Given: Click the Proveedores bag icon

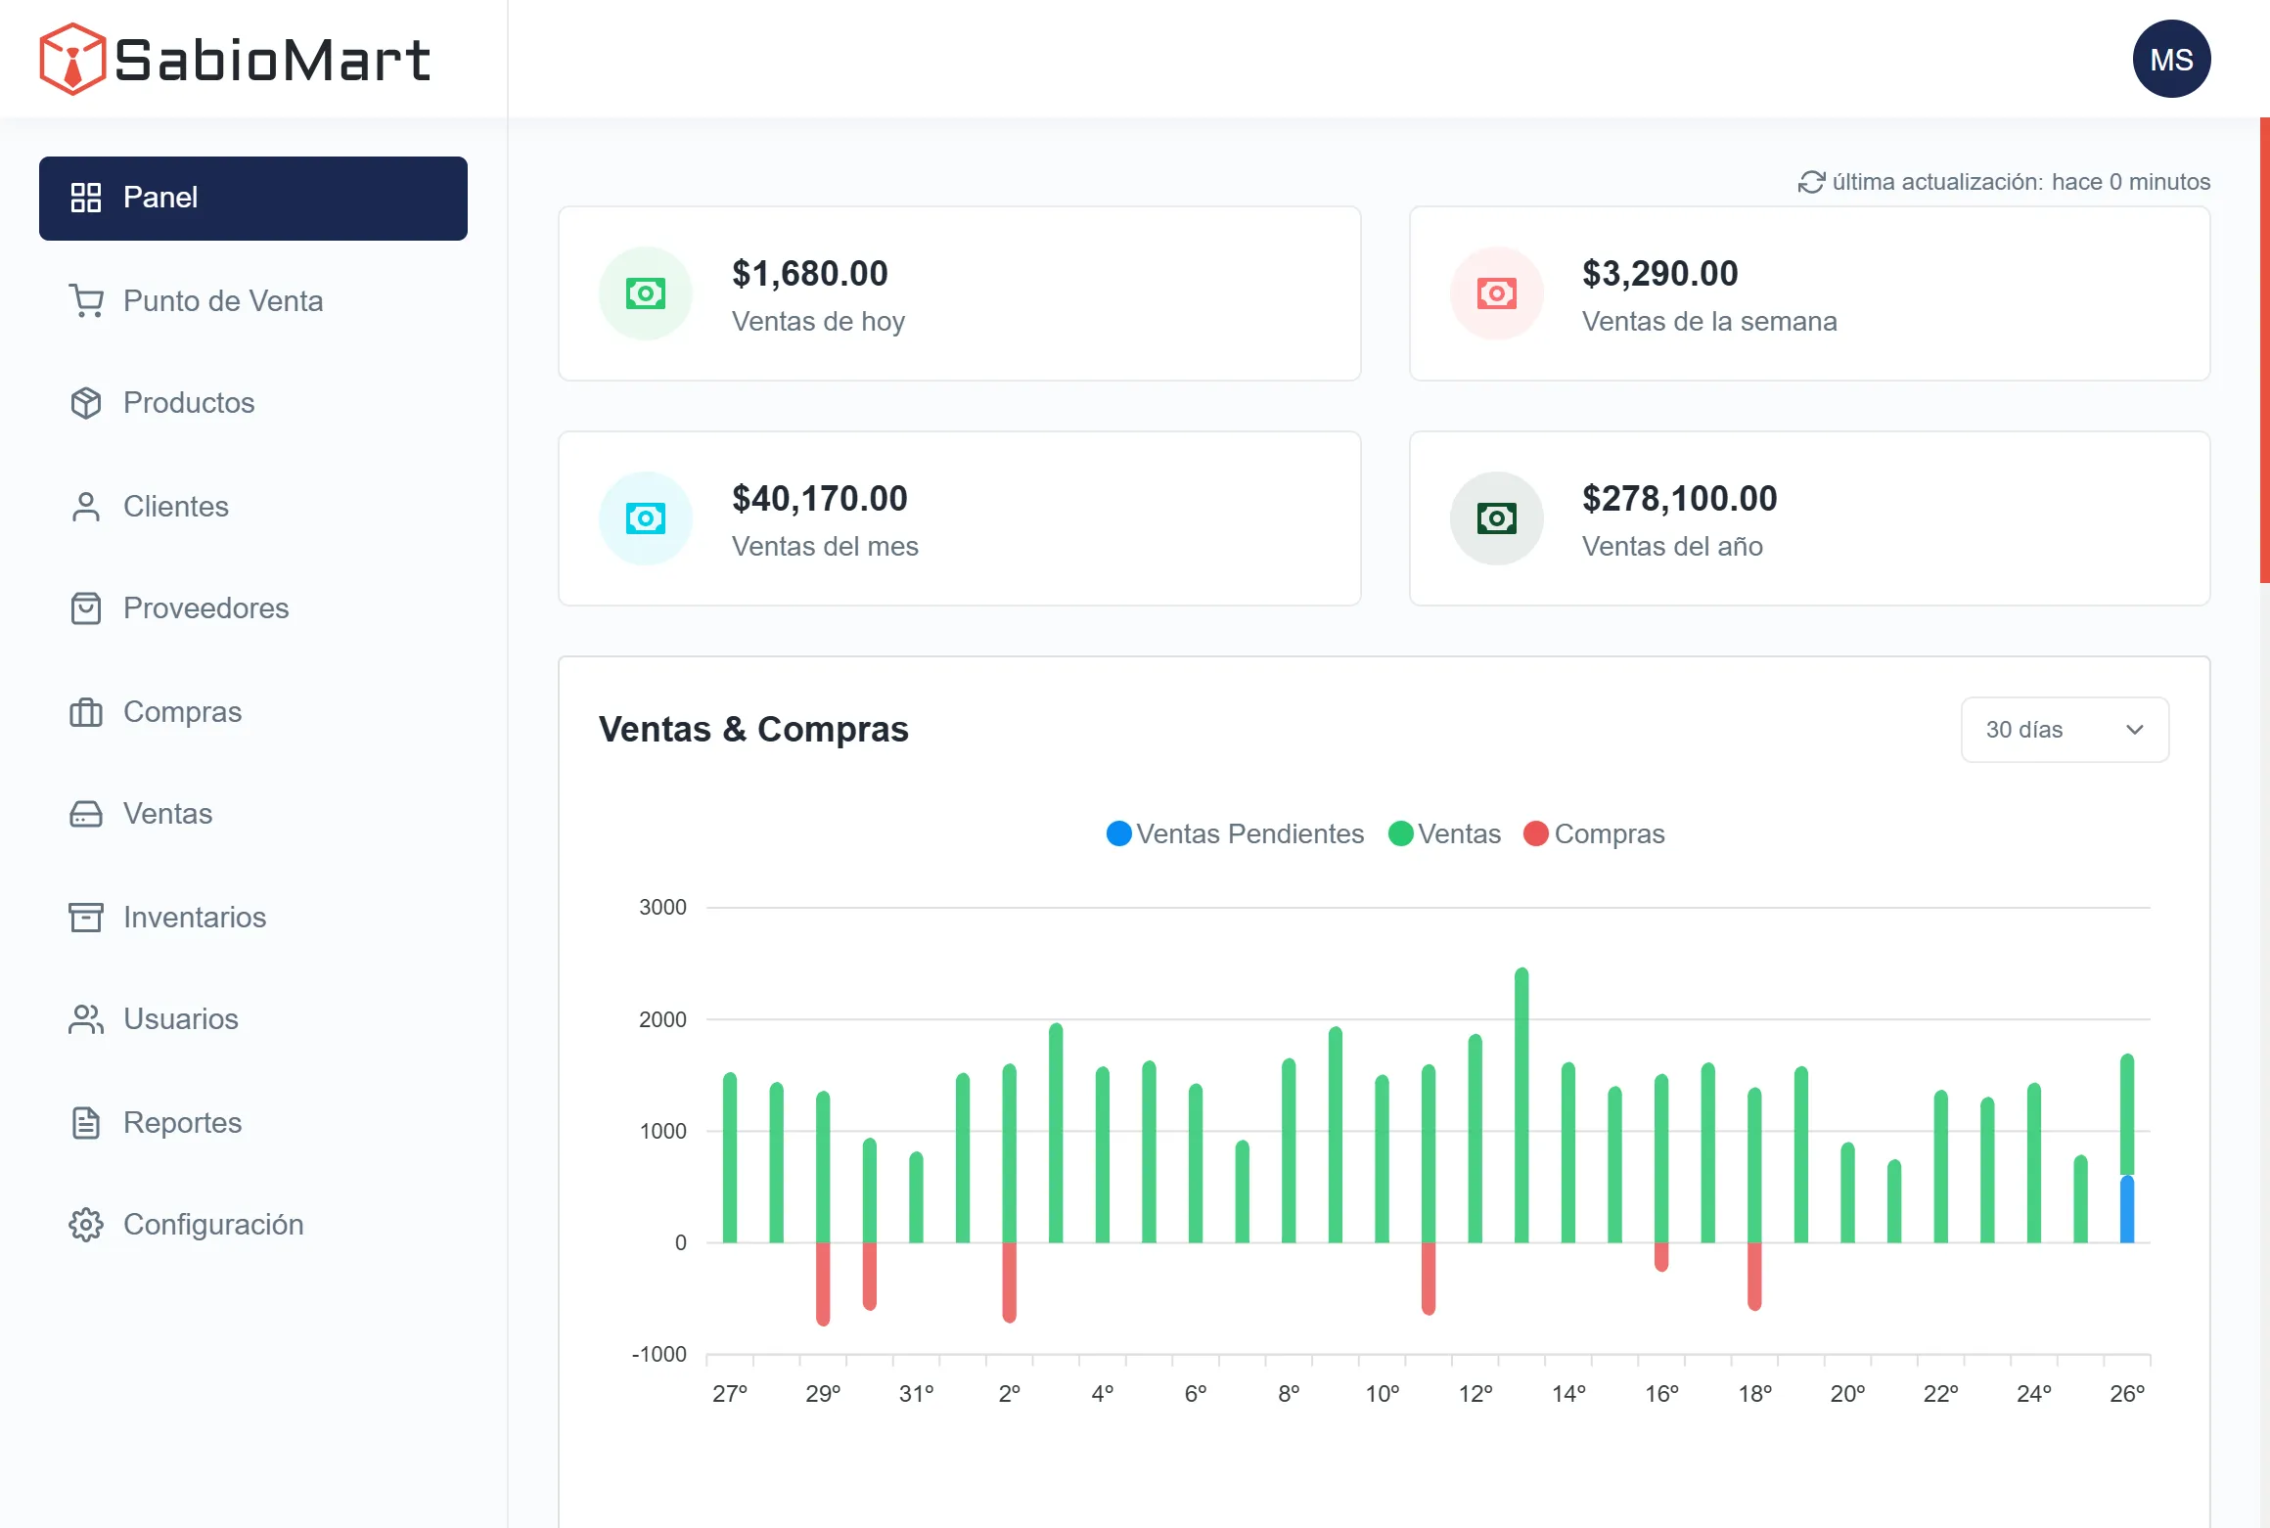Looking at the screenshot, I should click(x=86, y=608).
